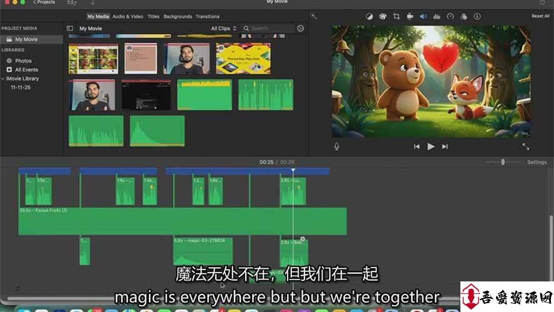Open the speed adjustment tool
The height and width of the screenshot is (312, 554).
450,16
